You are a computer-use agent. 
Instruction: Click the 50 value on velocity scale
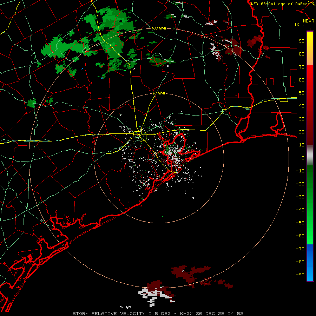(302, 93)
